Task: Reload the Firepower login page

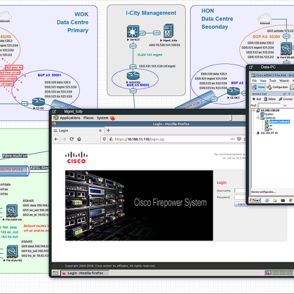Action: (72, 139)
